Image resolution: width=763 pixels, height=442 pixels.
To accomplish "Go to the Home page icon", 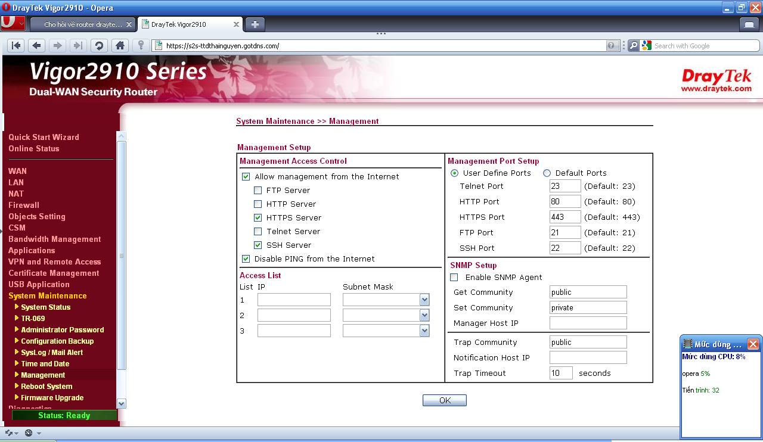I will pos(120,45).
